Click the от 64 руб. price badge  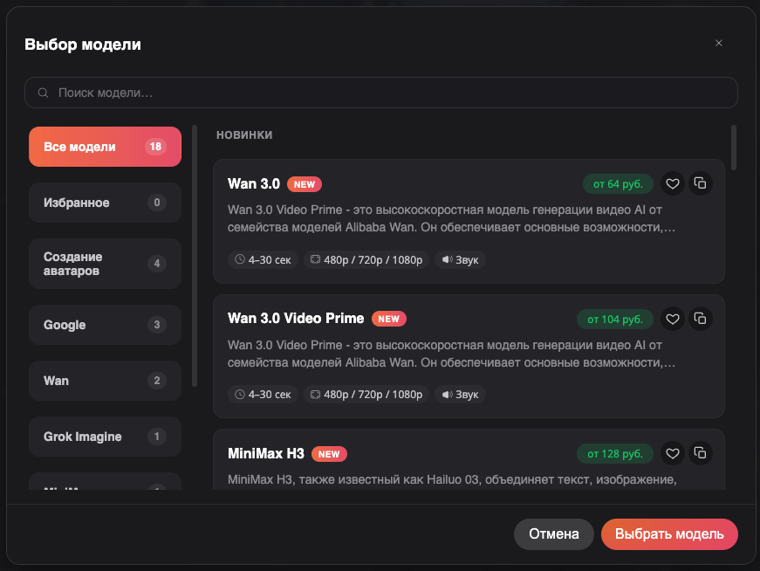[x=618, y=184]
